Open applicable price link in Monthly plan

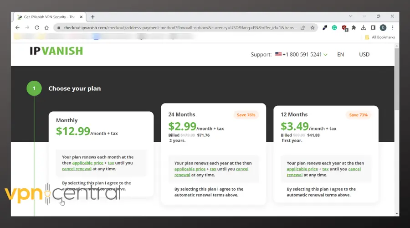[87, 163]
